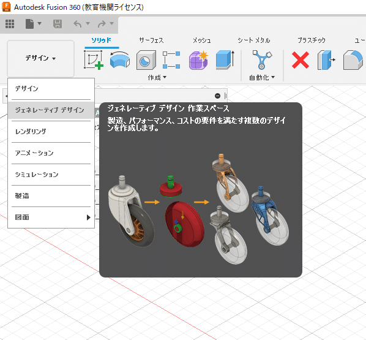
Task: Switch to the ソリッド tab
Action: click(x=102, y=40)
